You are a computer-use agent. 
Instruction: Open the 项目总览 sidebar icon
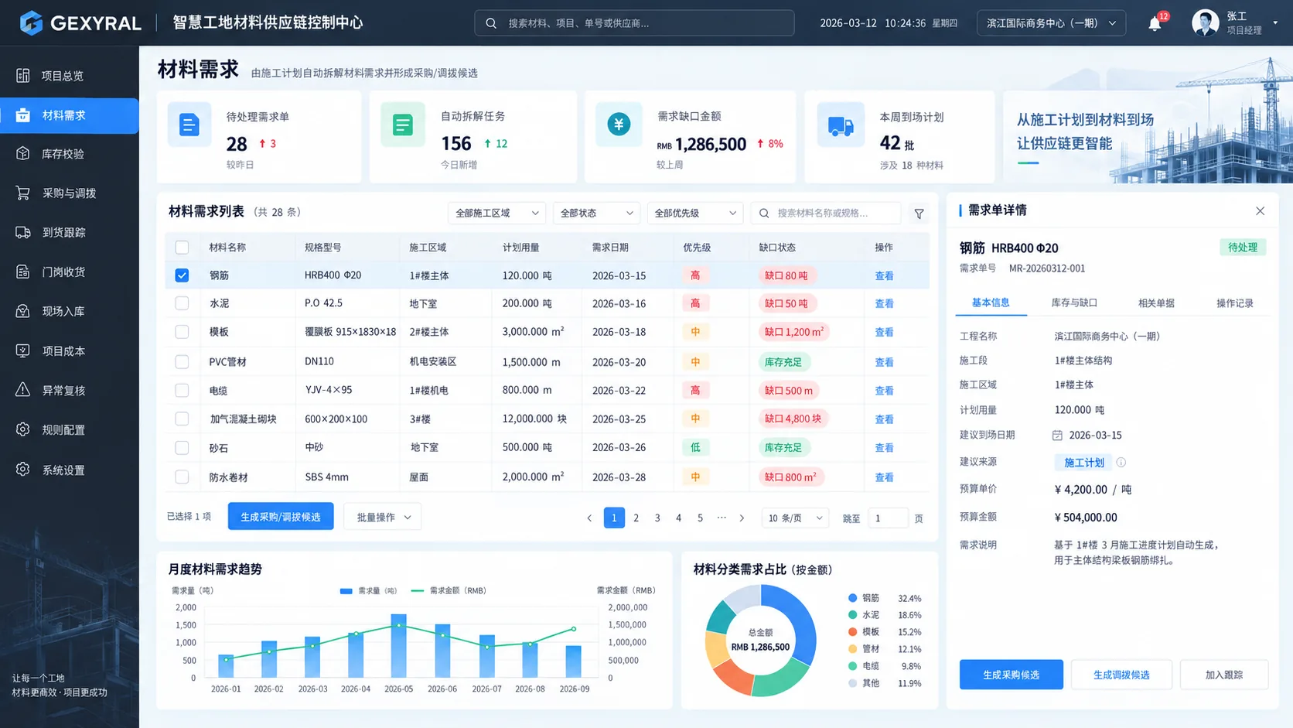[x=23, y=75]
